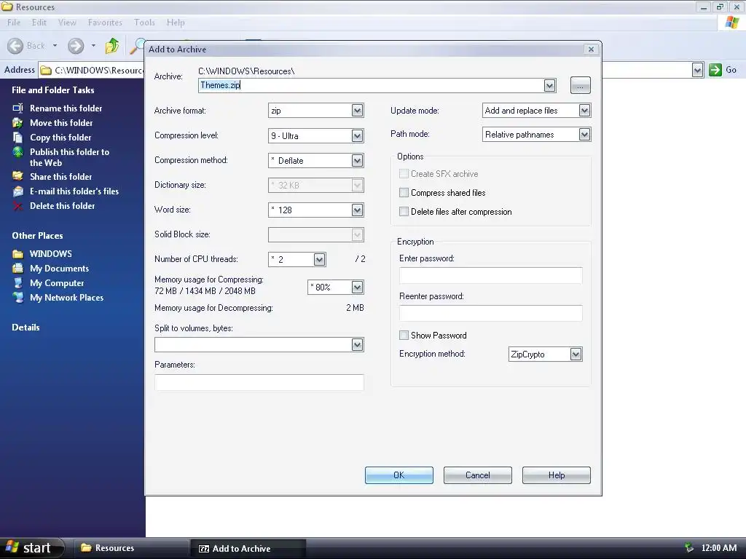Click the Rename this folder icon
The image size is (746, 559).
pos(17,108)
